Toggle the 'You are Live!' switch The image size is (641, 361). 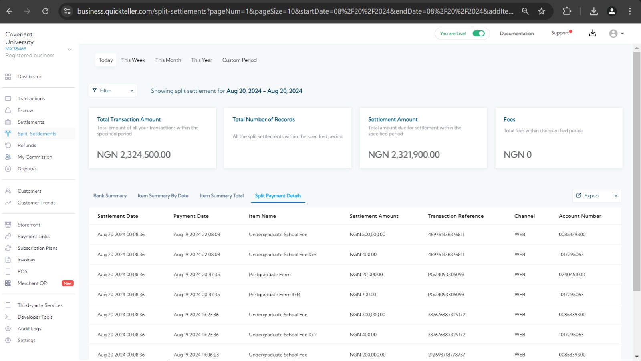pyautogui.click(x=478, y=34)
